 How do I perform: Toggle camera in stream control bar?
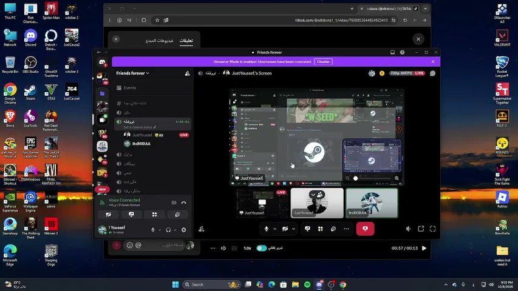point(285,229)
